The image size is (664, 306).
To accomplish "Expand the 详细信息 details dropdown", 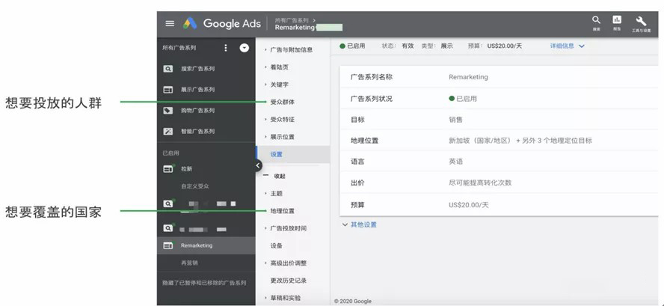I will (x=568, y=46).
